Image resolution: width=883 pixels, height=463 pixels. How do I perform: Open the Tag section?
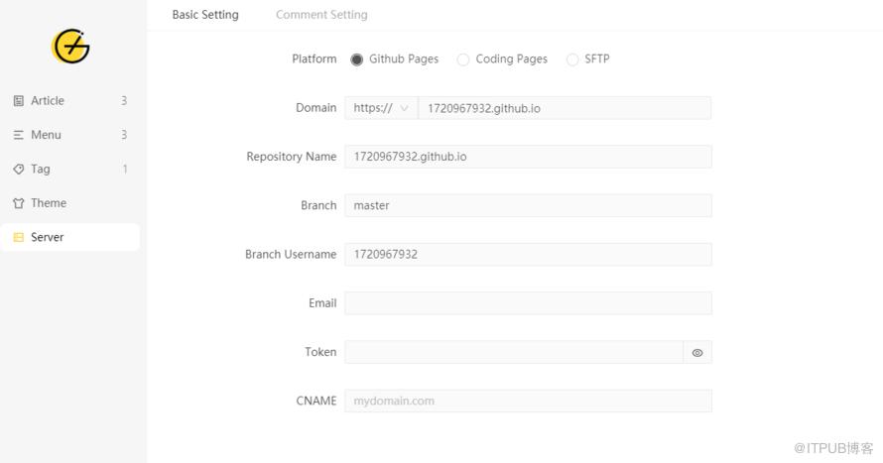point(69,169)
